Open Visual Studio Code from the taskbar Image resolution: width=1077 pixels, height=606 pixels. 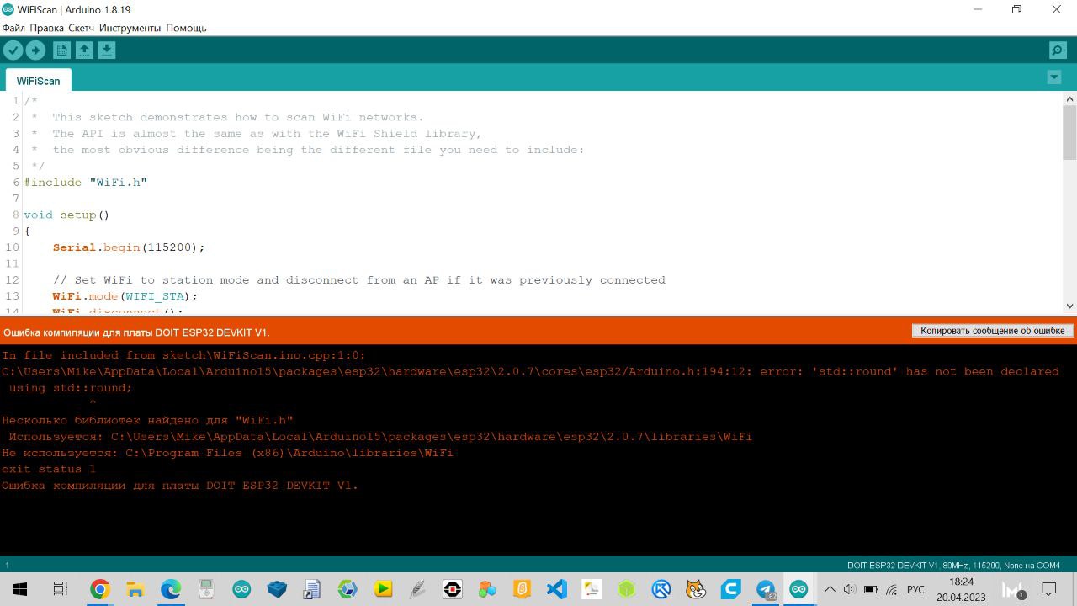pos(556,589)
